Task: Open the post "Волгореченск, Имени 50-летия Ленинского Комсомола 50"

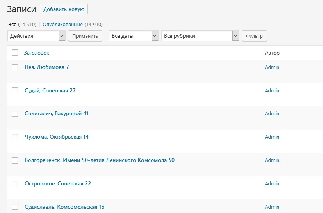Action: point(99,160)
